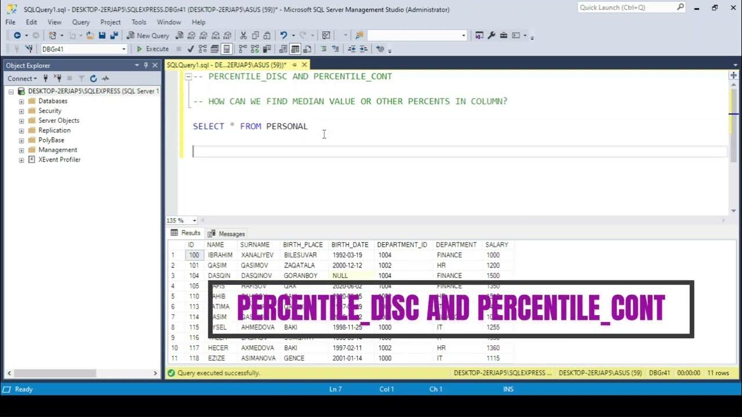Image resolution: width=742 pixels, height=417 pixels.
Task: Click the Display Estimated Execution Plan icon
Action: coord(203,49)
